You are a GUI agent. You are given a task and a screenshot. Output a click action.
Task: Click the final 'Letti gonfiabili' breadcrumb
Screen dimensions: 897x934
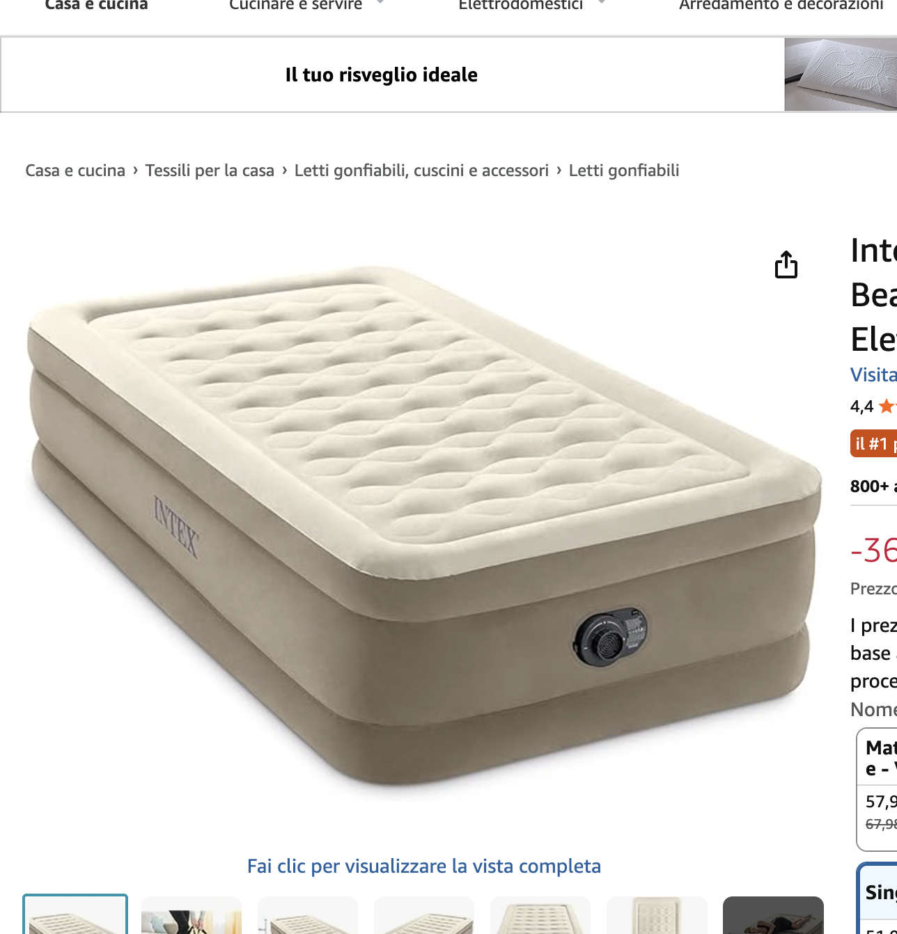(x=624, y=171)
